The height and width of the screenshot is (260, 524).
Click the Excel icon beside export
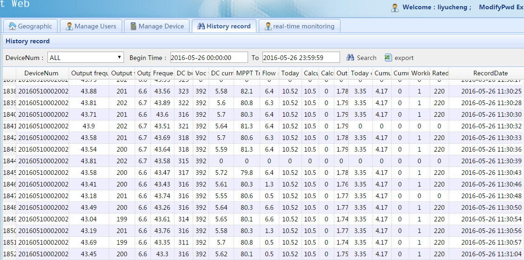[x=388, y=58]
